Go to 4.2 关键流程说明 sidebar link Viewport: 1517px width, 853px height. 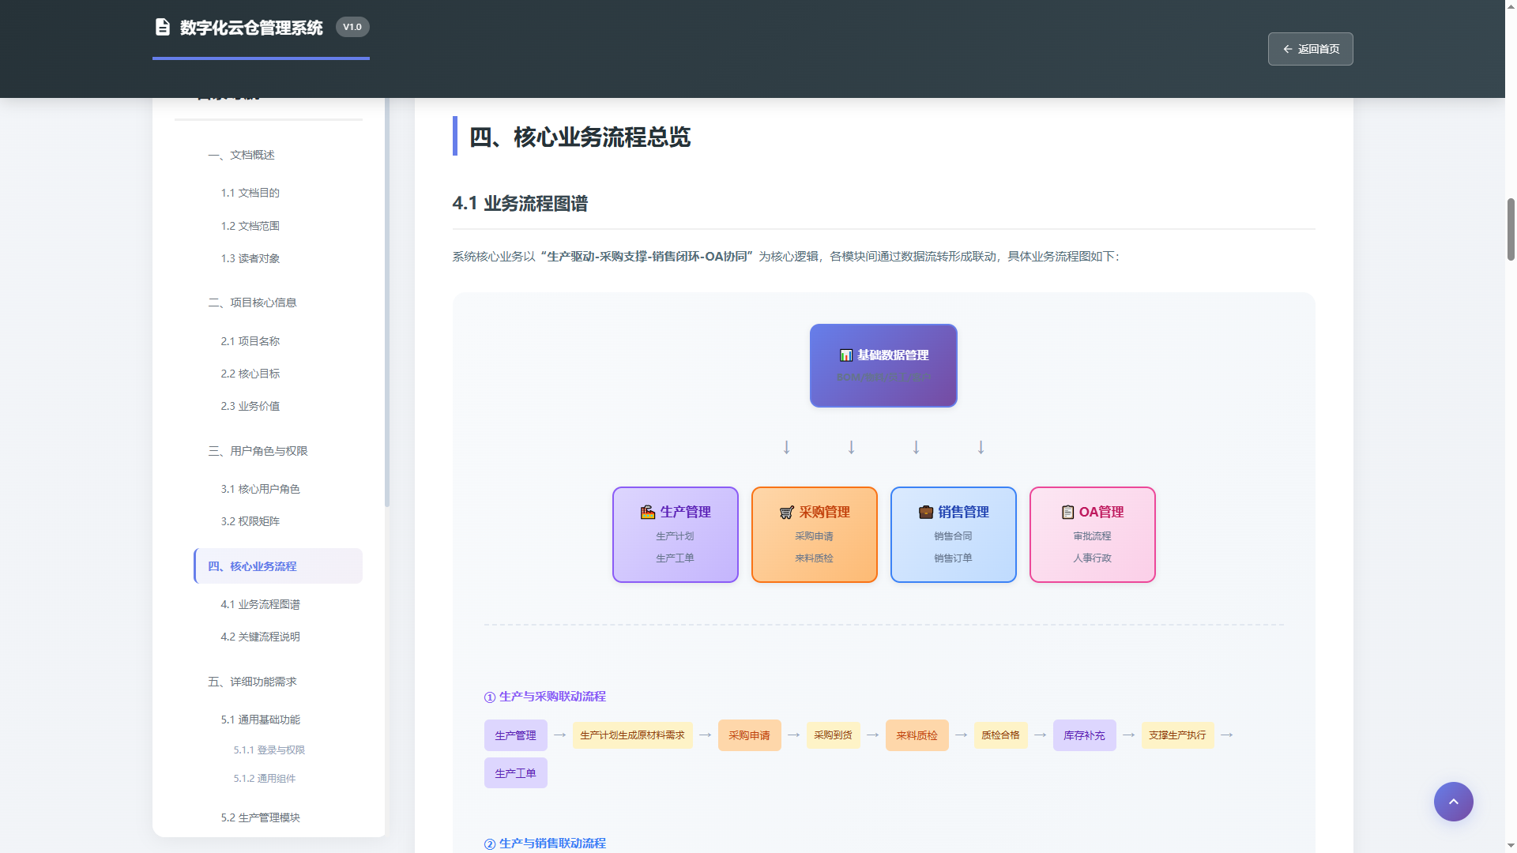pos(260,637)
